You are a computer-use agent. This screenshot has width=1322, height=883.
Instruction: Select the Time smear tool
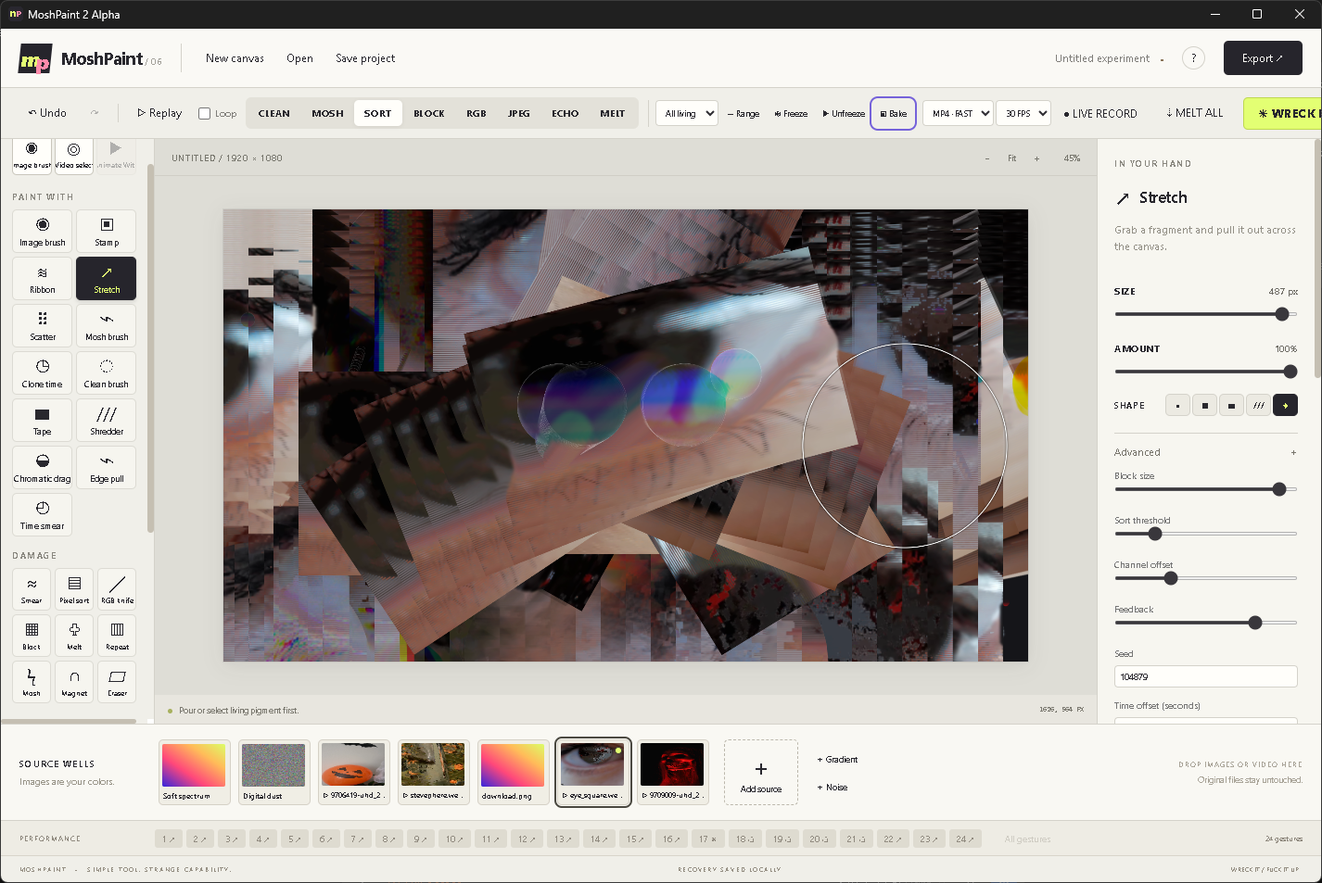pos(43,515)
